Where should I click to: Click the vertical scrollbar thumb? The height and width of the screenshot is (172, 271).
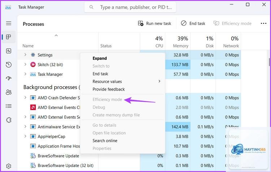pyautogui.click(x=269, y=62)
